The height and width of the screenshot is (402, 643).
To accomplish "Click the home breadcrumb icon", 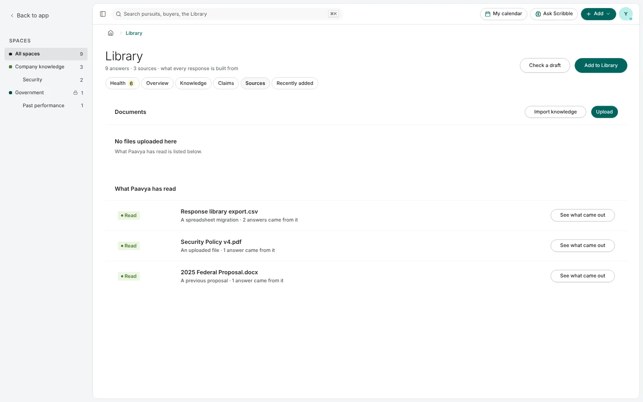I will point(111,33).
